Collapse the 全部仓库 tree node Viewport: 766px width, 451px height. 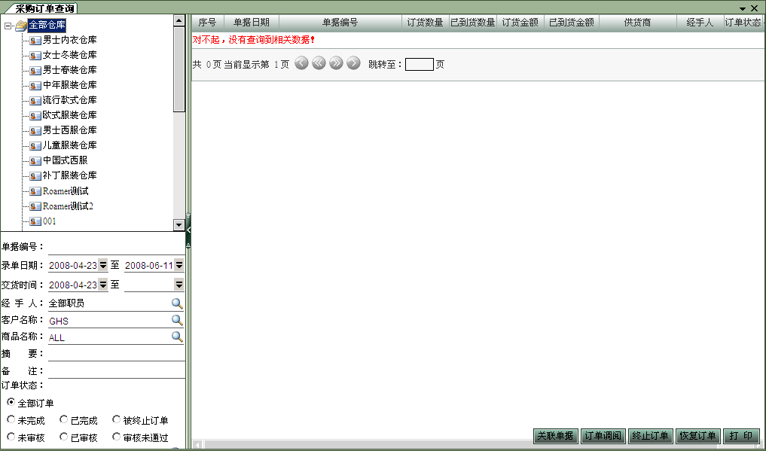tap(8, 26)
